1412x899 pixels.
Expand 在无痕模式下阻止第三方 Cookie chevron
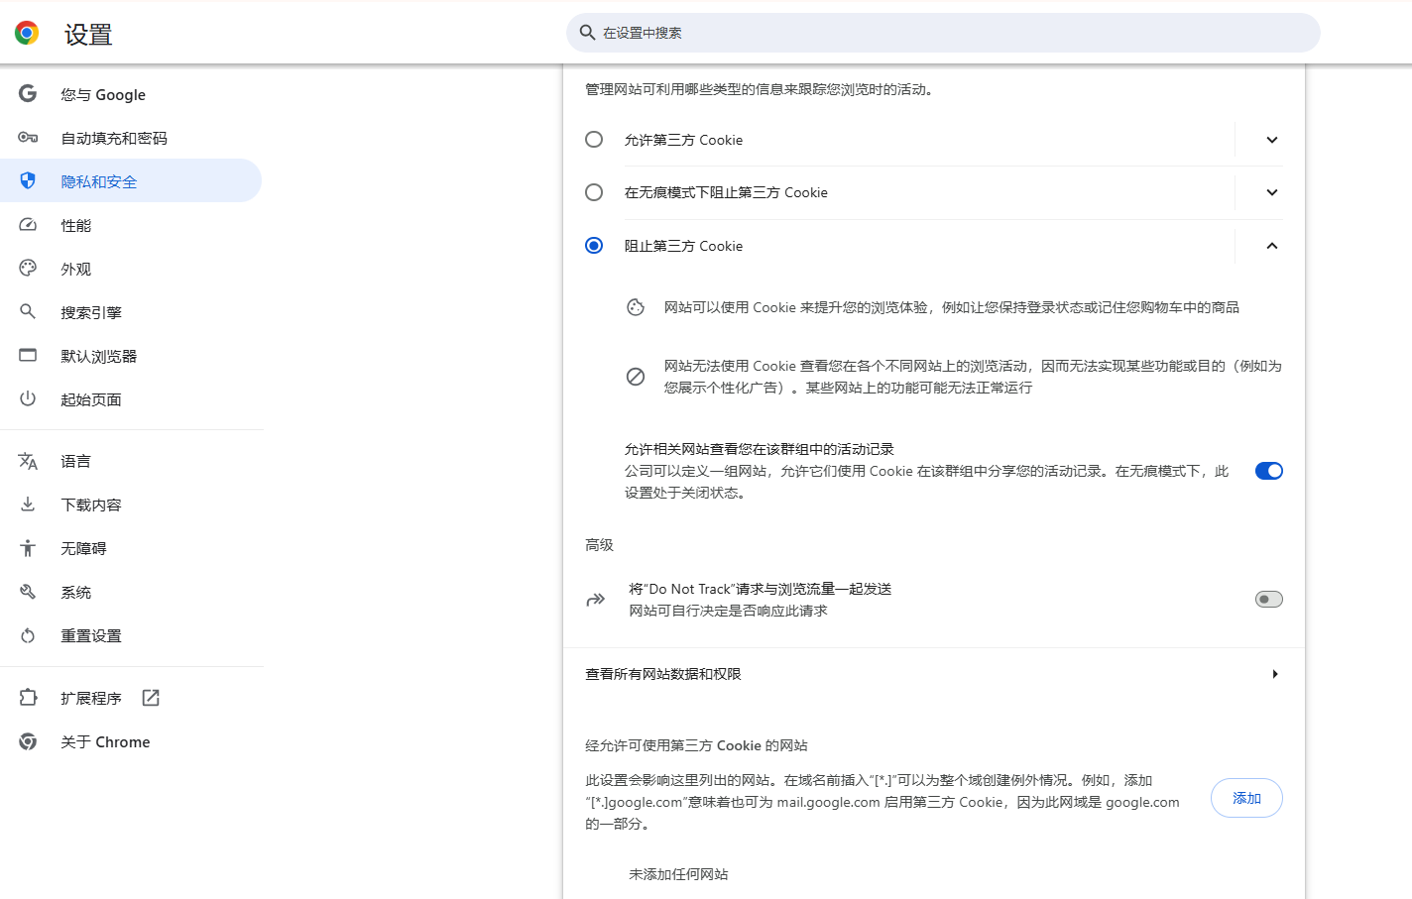coord(1272,192)
